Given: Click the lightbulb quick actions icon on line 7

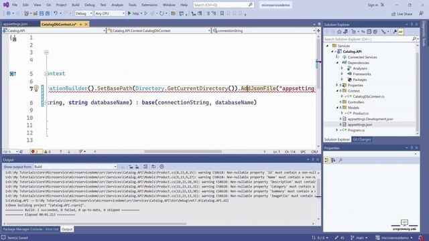Looking at the screenshot, I should [x=36, y=88].
